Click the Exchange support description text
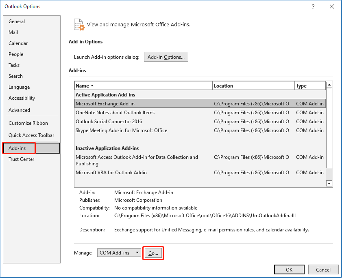This screenshot has width=342, height=278. point(211,230)
